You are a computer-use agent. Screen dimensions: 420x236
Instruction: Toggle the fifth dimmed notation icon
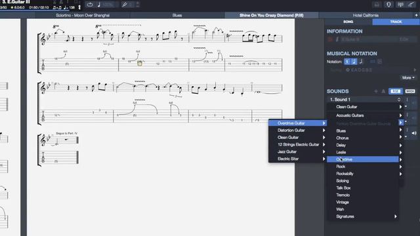[379, 62]
